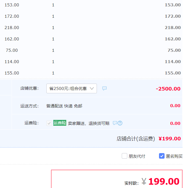Image resolution: width=188 pixels, height=188 pixels.
Task: Click the -2500.00 discount amount
Action: pos(168,89)
